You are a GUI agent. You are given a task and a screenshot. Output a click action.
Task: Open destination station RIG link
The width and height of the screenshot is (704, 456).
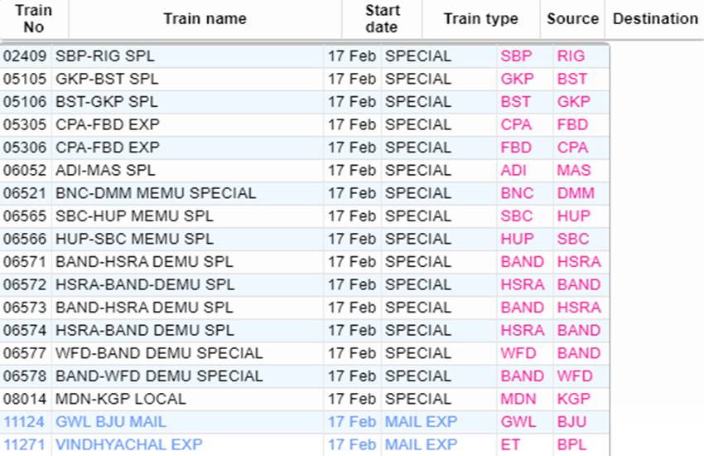[x=571, y=56]
